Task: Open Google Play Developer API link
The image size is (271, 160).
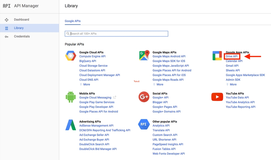Action: [96, 107]
